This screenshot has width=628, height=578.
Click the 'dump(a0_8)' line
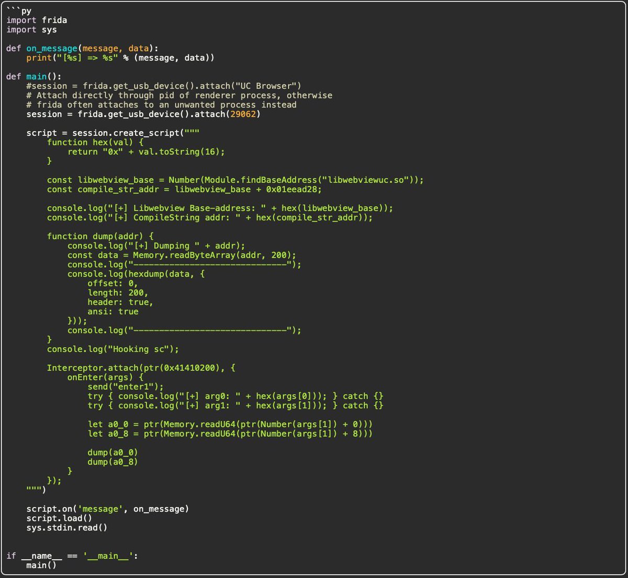(113, 462)
